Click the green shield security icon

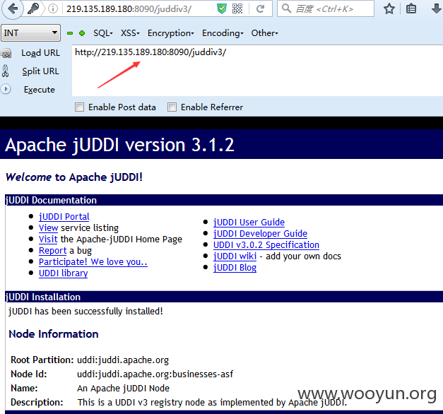[222, 8]
